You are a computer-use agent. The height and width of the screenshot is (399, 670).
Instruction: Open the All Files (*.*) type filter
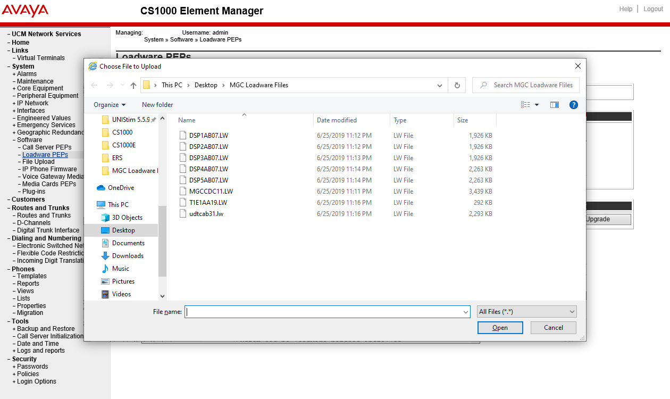coord(527,312)
